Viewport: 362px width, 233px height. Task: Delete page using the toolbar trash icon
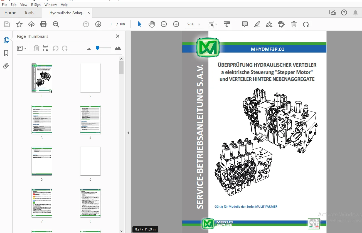(x=294, y=24)
